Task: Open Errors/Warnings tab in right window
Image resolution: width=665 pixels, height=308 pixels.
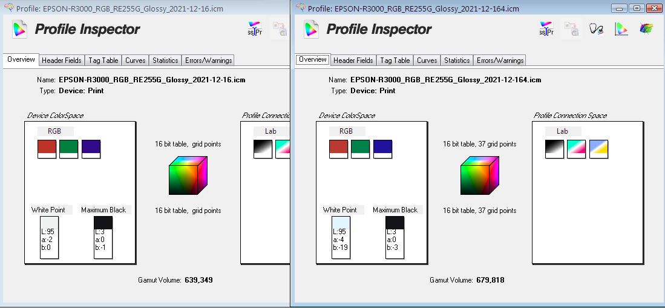Action: 500,61
